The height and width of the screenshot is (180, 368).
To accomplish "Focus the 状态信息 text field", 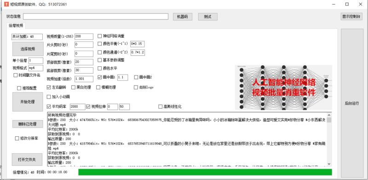I will pyautogui.click(x=96, y=17).
